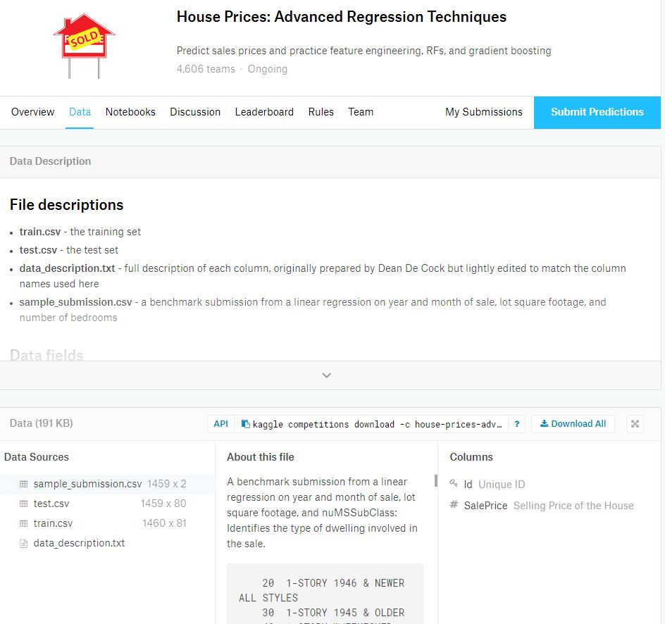Click the Data Description header

(50, 161)
